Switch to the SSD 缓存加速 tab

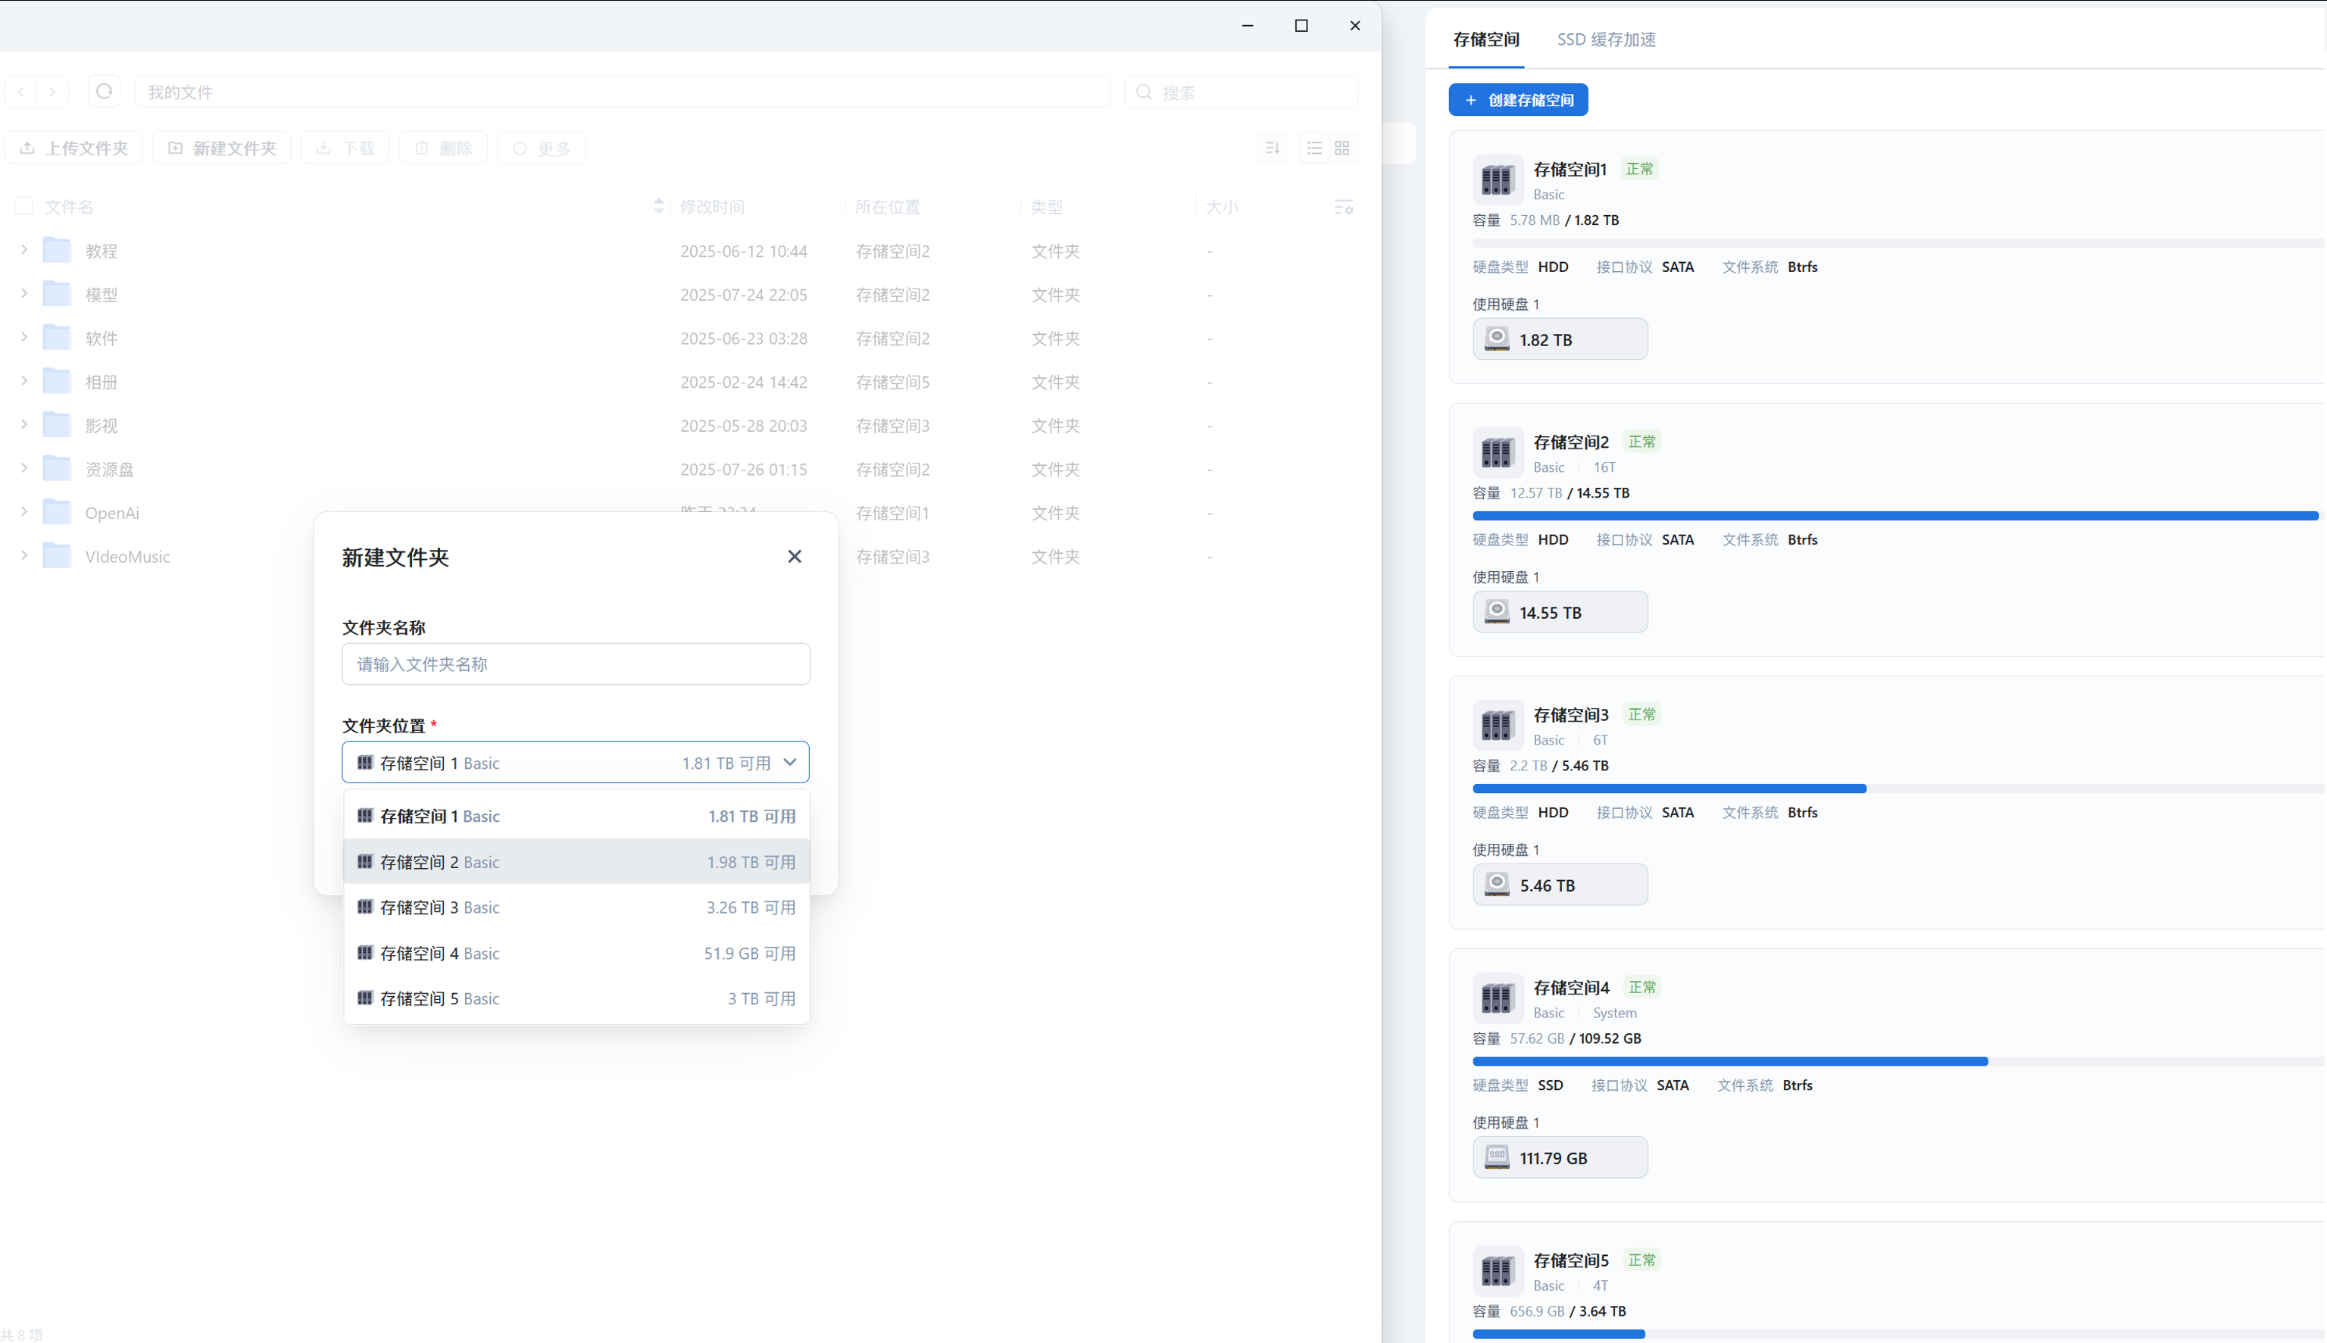point(1606,39)
